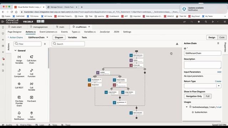Open the dropdown arrow beside preview
The image size is (228, 128).
218,22
